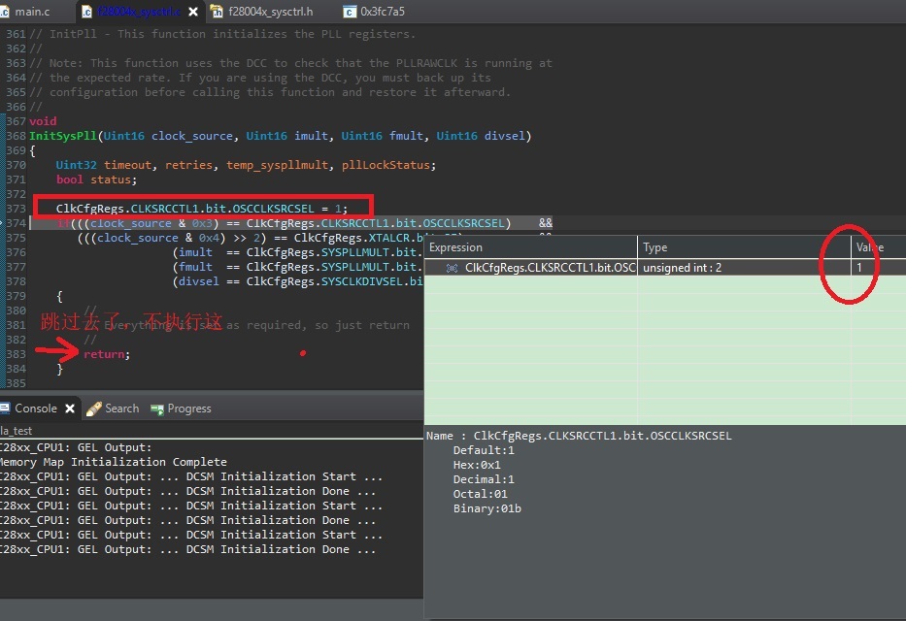Close the f28004x_sysctrl.c tab
This screenshot has height=621, width=906.
(193, 12)
